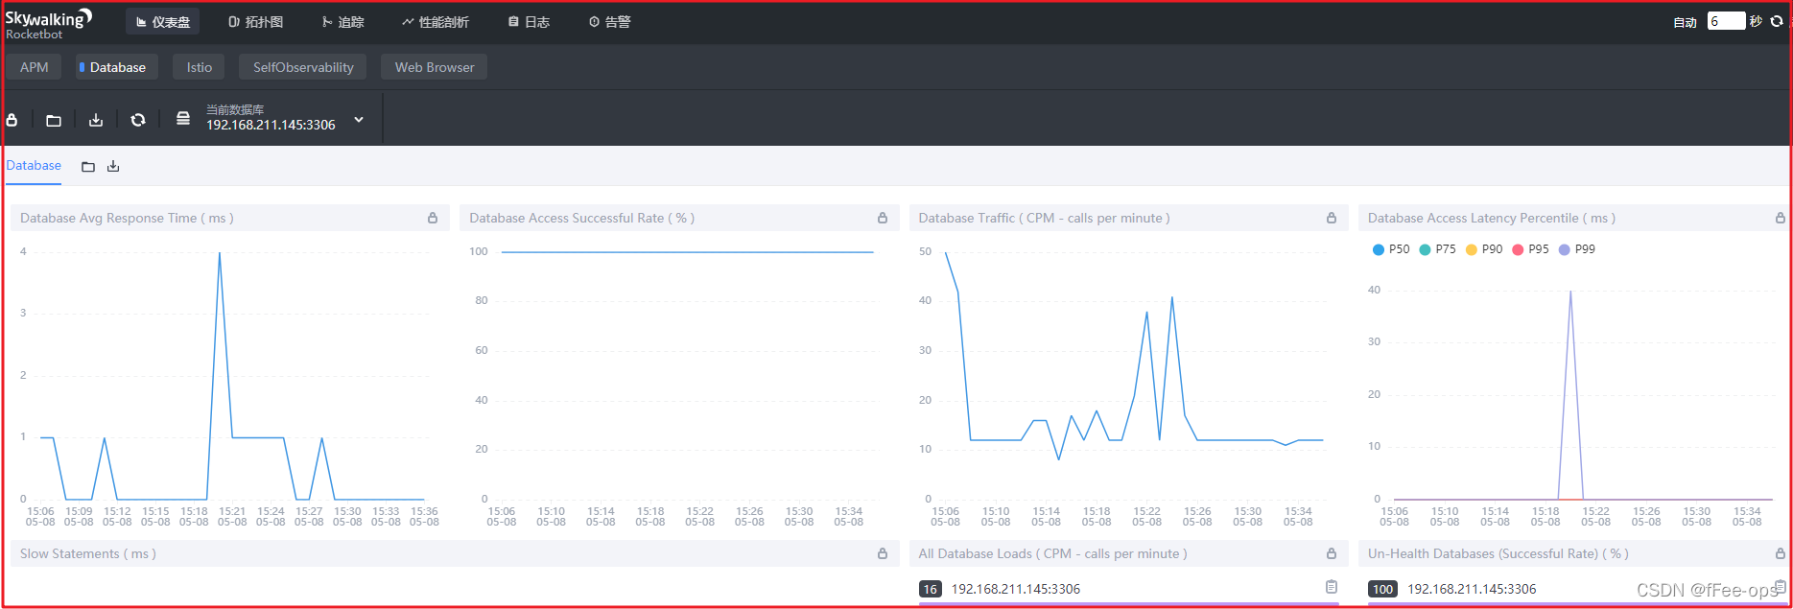The image size is (1793, 609).
Task: Click the download icon next to Database sub-tab
Action: (x=113, y=167)
